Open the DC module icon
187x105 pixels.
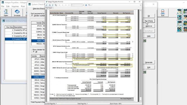(179, 29)
